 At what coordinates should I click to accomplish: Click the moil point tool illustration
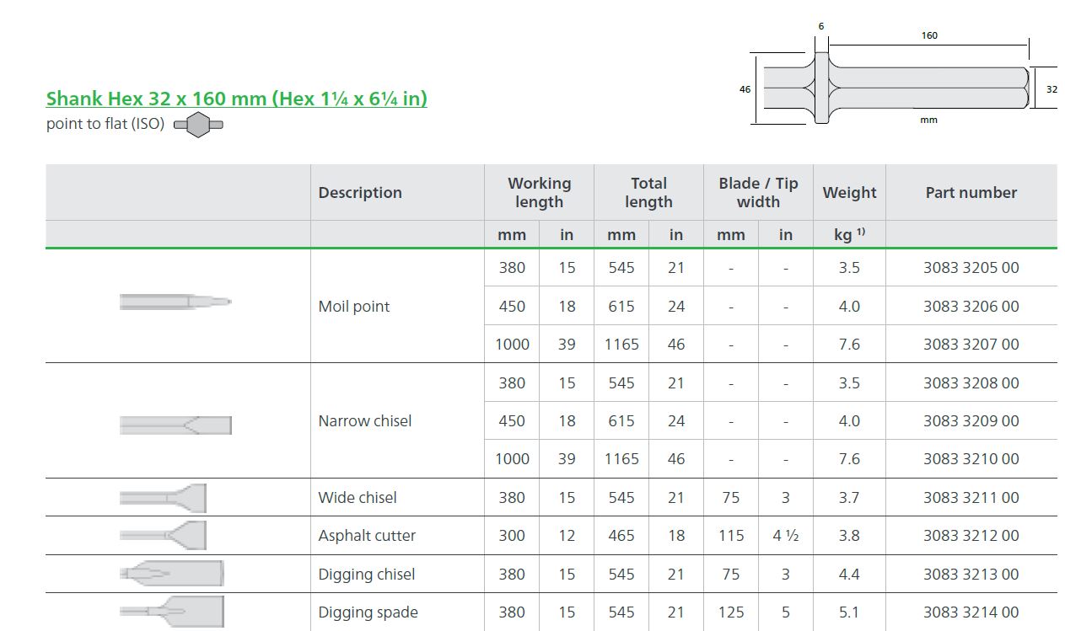175,302
